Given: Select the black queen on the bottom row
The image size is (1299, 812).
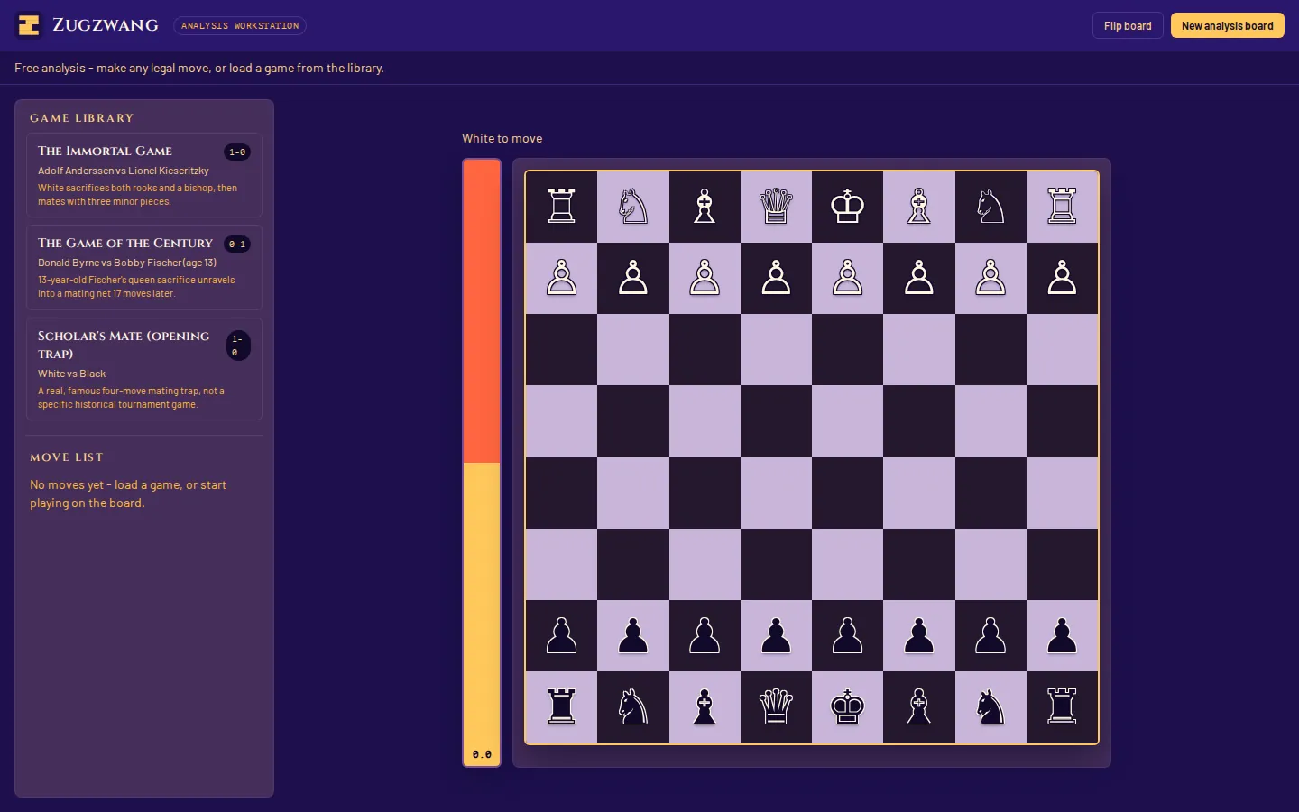Looking at the screenshot, I should (776, 707).
